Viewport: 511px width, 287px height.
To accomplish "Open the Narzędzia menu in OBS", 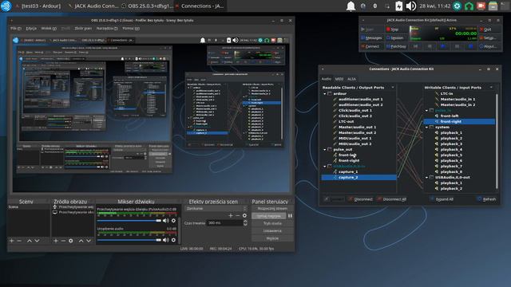I will click(x=107, y=29).
